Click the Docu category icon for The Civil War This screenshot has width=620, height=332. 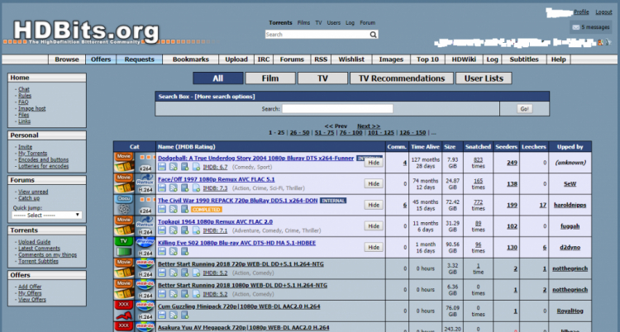tap(124, 205)
